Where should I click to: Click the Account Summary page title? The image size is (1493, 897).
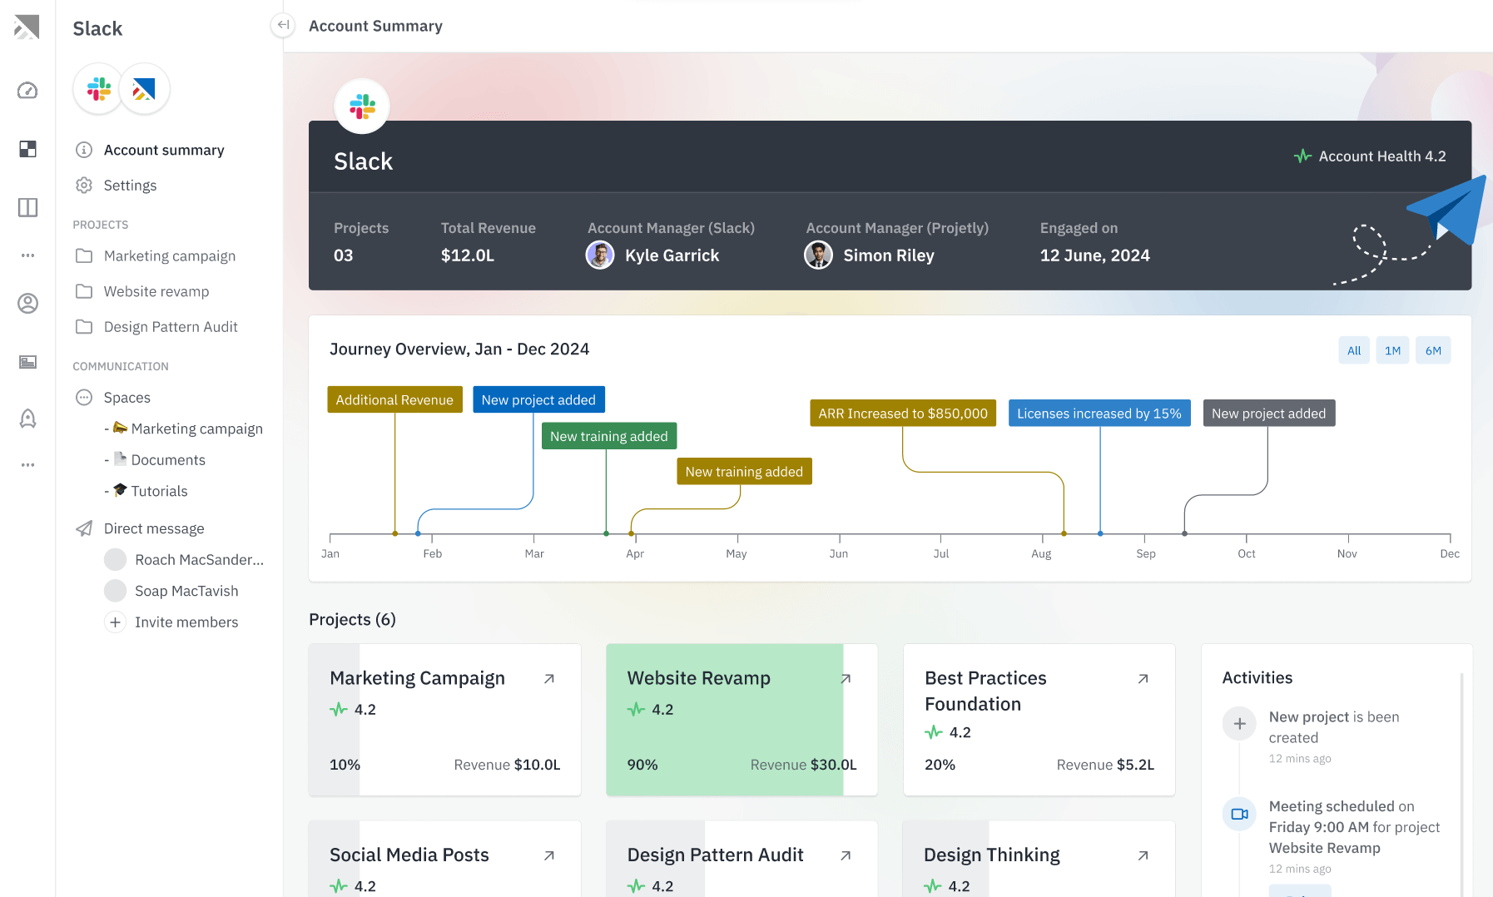pyautogui.click(x=375, y=26)
